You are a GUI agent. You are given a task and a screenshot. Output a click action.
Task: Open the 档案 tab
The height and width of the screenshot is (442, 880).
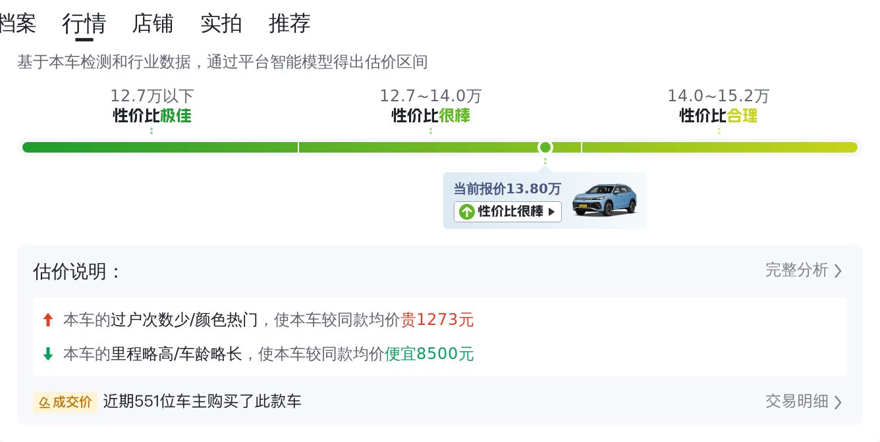point(17,24)
